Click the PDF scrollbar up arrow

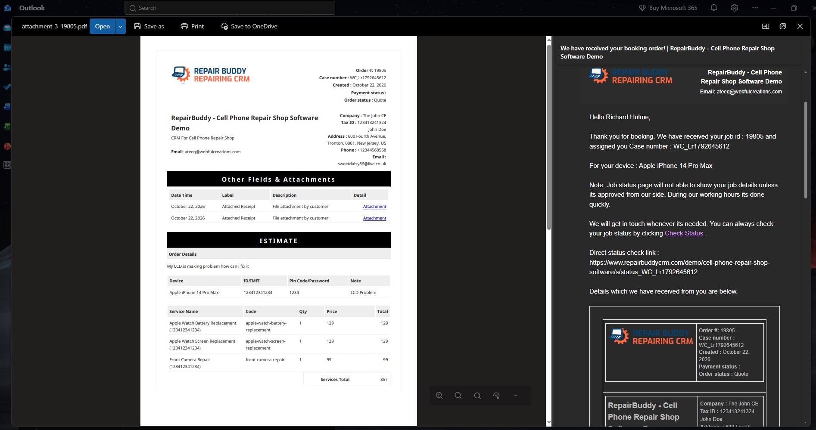point(549,40)
